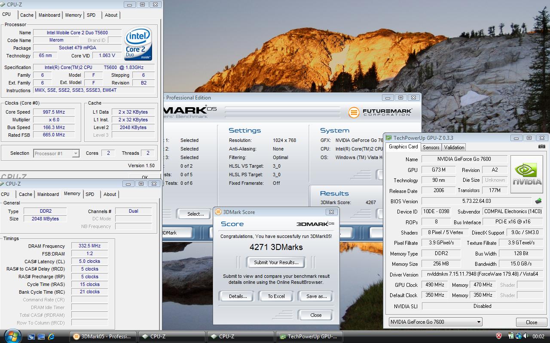
Task: Select the Graphics Card tab in GPU-Z
Action: click(x=403, y=147)
